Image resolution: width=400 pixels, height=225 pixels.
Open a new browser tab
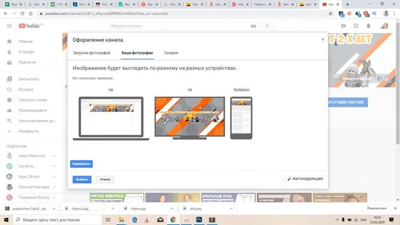(347, 4)
